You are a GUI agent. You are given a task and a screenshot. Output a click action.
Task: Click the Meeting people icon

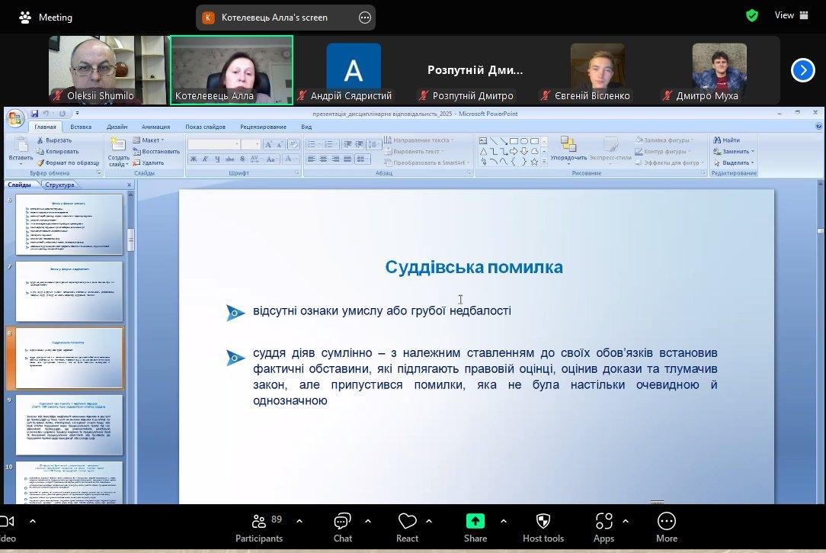[x=24, y=18]
